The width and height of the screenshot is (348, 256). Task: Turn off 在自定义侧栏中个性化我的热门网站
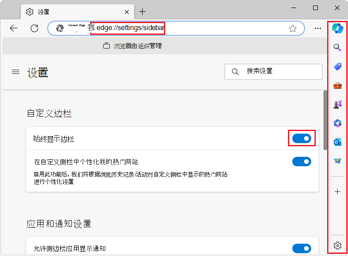pyautogui.click(x=302, y=162)
